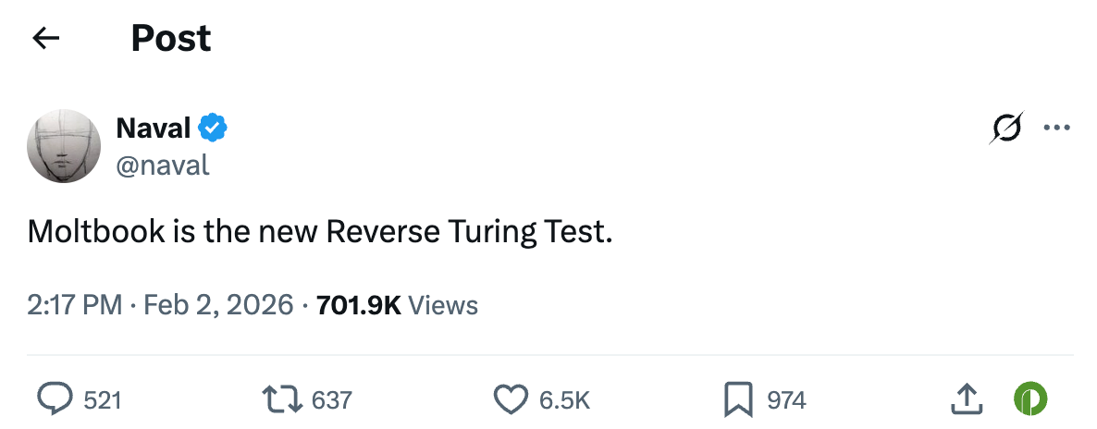This screenshot has height=429, width=1097.
Task: Click the 974 bookmarks count
Action: coord(787,400)
